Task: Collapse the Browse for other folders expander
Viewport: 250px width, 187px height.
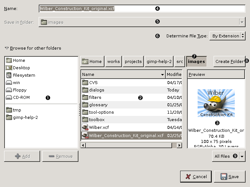Action: click(x=7, y=48)
